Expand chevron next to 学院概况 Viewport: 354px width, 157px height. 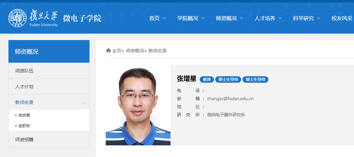pyautogui.click(x=203, y=18)
